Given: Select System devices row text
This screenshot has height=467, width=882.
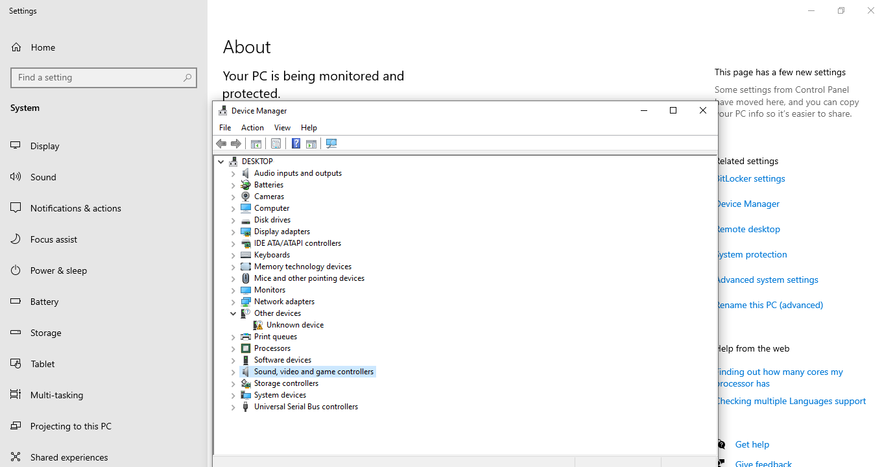Looking at the screenshot, I should (280, 395).
